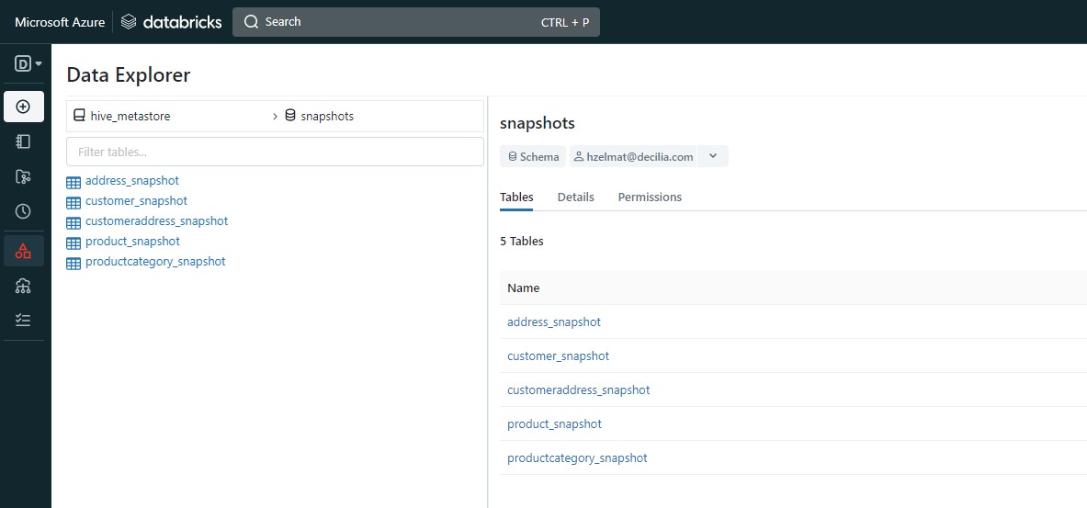Click the breadcrumb chevron before snapshots
The height and width of the screenshot is (508, 1087).
276,117
